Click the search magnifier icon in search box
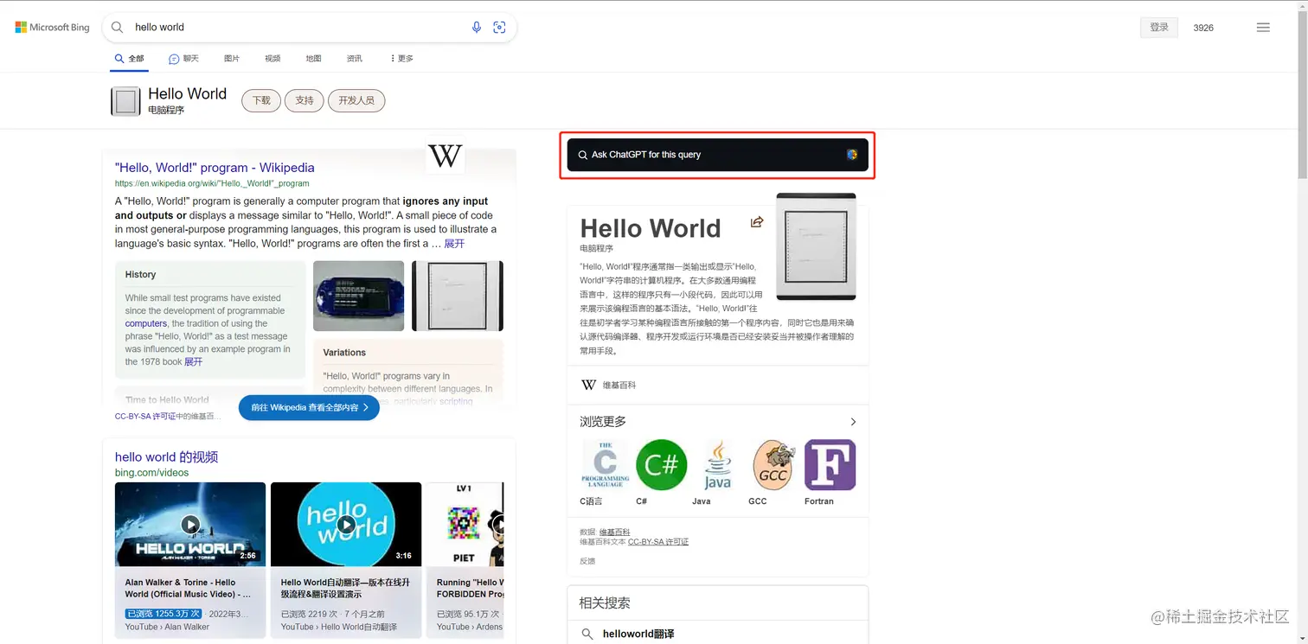Screen dimensions: 1308x644 118,28
